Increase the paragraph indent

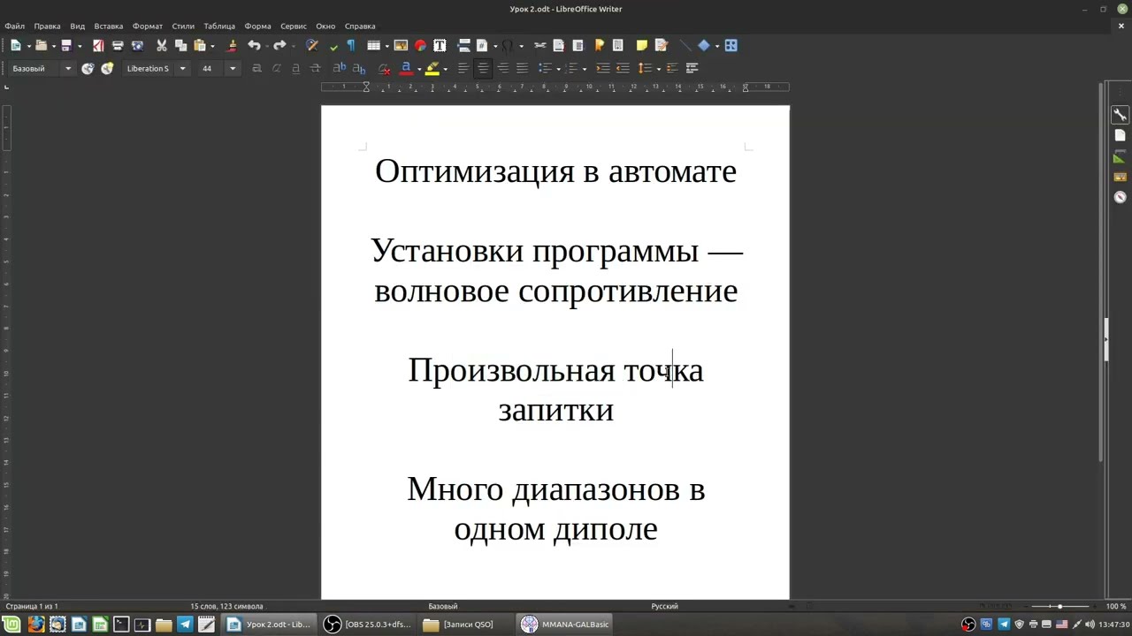point(603,68)
